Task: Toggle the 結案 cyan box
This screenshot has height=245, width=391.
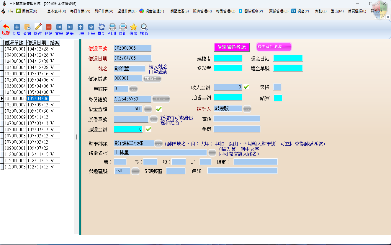Action: tap(278, 98)
